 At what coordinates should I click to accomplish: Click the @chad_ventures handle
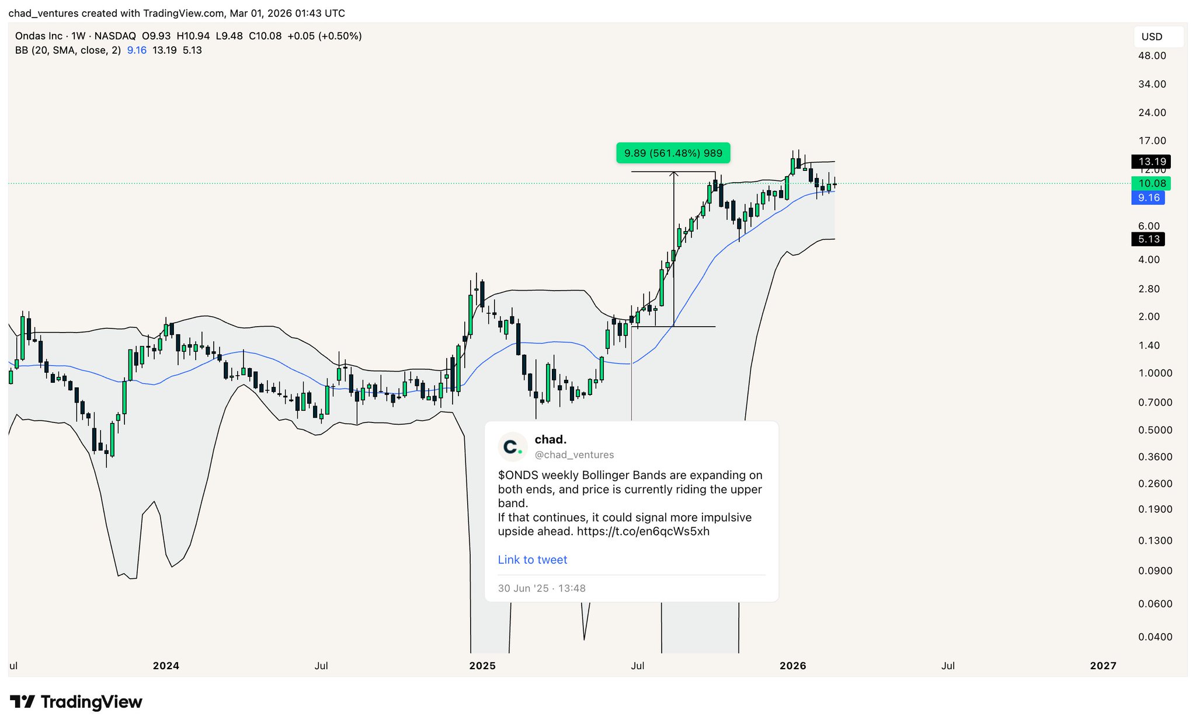point(574,455)
